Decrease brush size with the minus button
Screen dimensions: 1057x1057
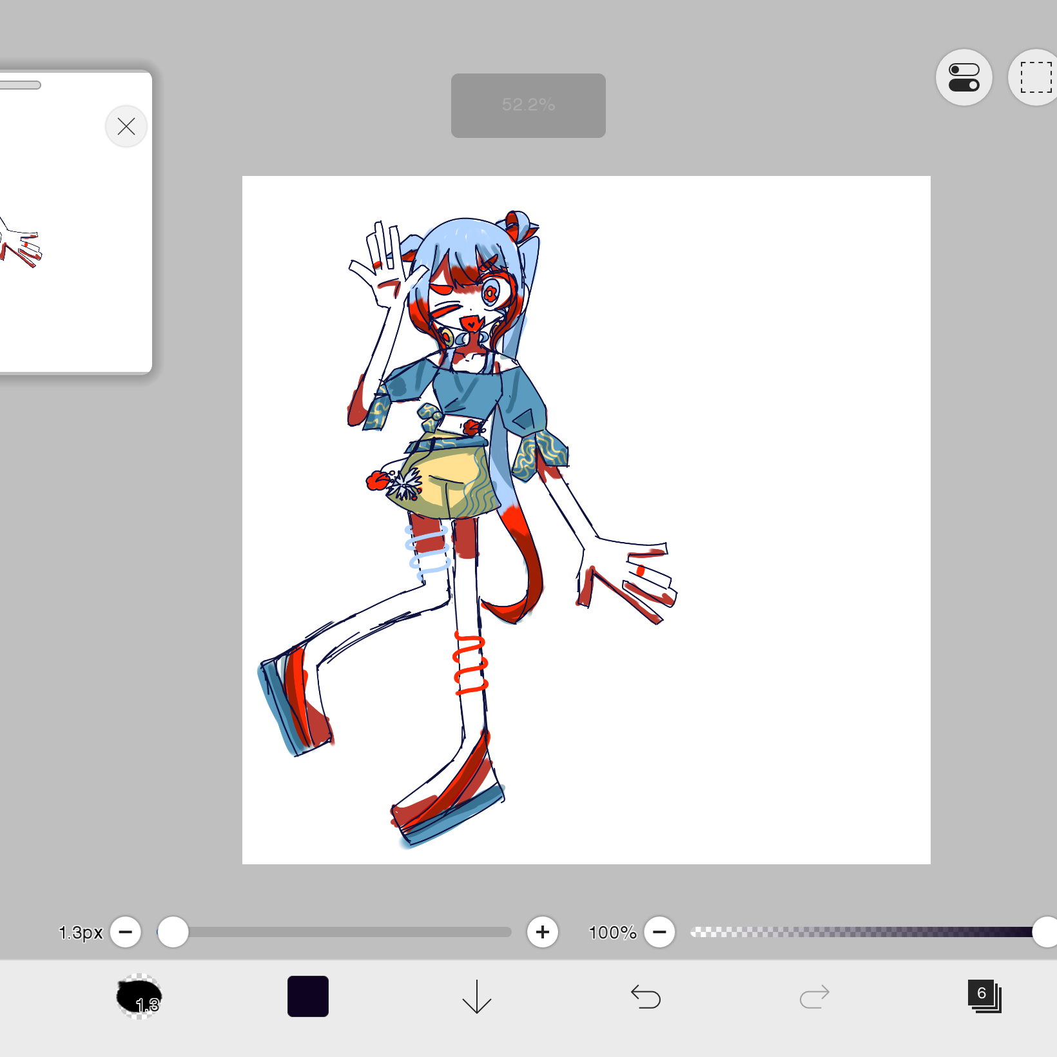click(x=126, y=932)
